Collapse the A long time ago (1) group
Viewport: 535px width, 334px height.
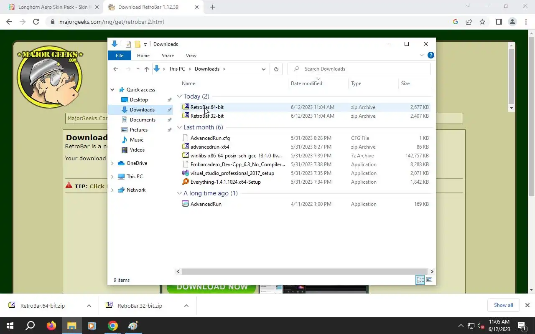pyautogui.click(x=179, y=193)
